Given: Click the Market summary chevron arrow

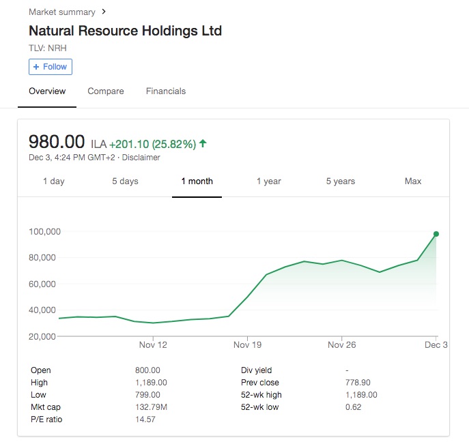Looking at the screenshot, I should coord(104,12).
